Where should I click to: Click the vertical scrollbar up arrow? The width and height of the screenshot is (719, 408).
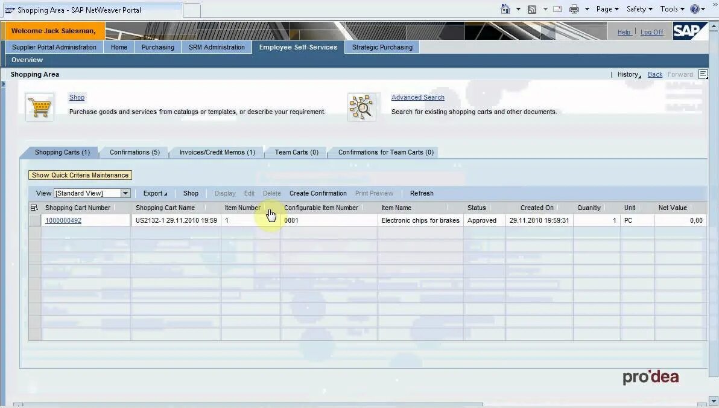[714, 25]
